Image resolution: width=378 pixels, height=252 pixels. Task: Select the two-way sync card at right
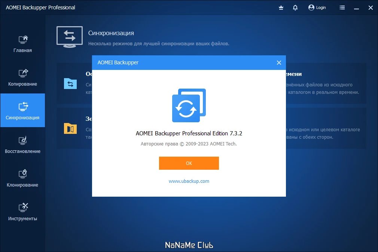coord(326,128)
